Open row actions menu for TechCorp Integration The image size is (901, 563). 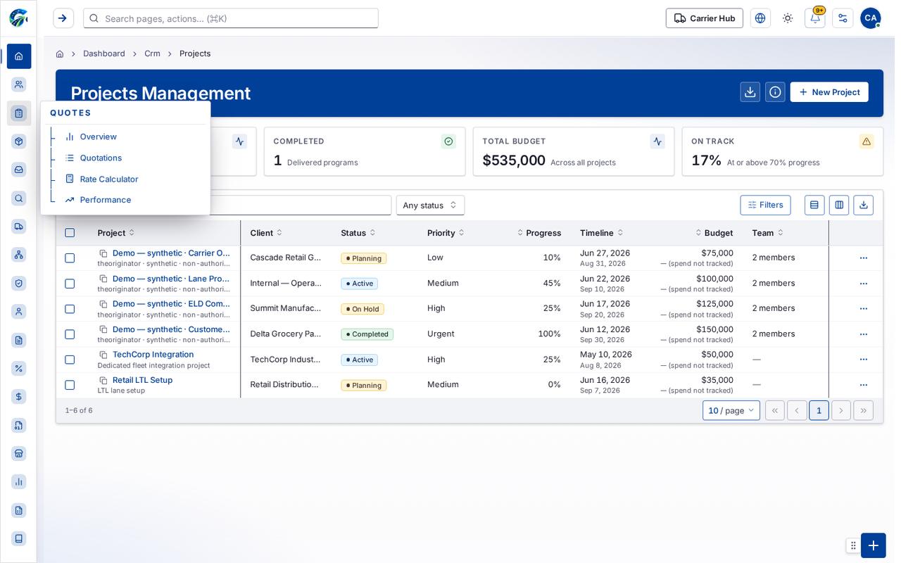[864, 360]
